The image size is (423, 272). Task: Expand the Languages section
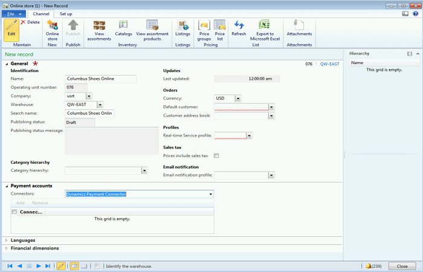(x=23, y=240)
